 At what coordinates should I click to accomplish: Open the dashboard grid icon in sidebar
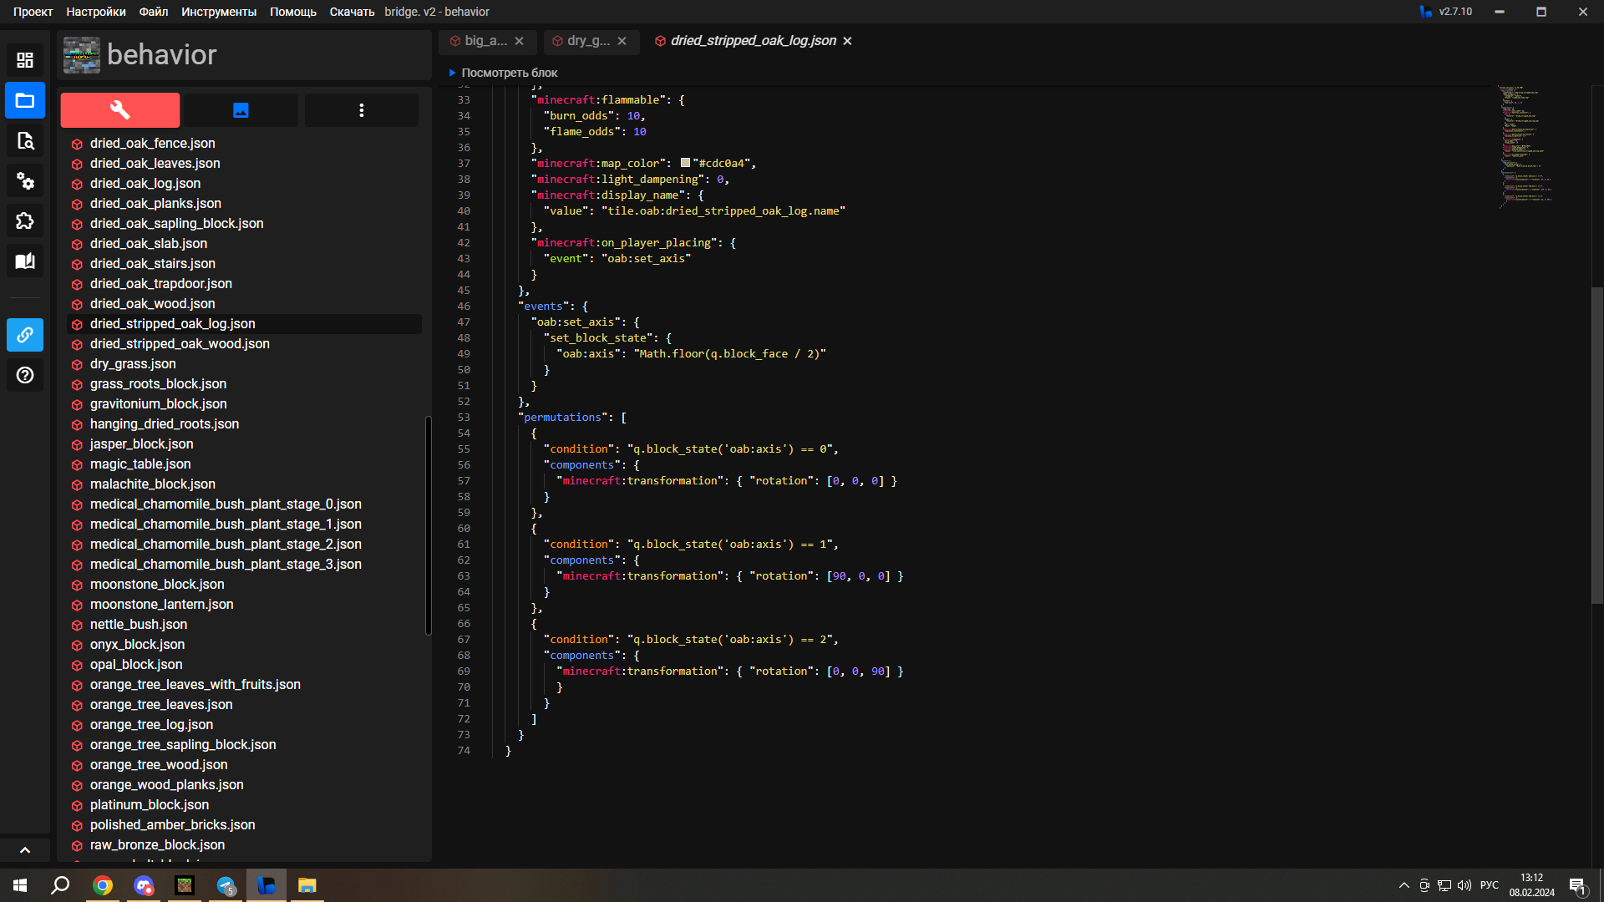pos(25,60)
